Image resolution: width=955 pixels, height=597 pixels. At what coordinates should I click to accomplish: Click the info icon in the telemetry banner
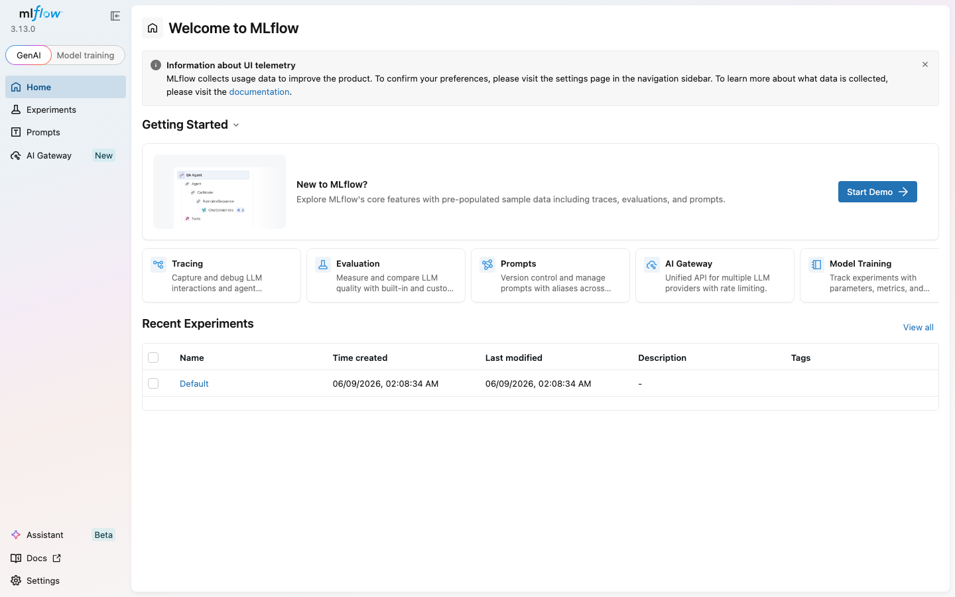pos(156,65)
